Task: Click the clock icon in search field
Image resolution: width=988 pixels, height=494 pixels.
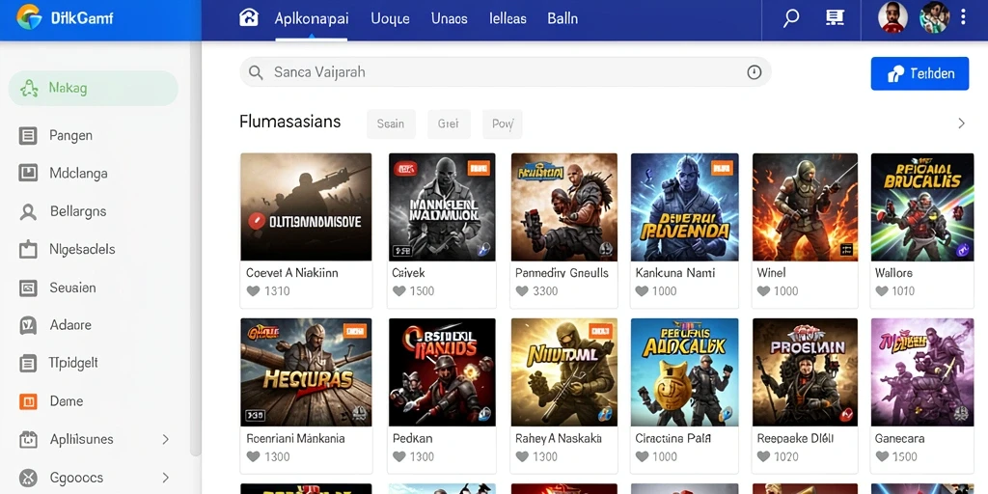Action: pyautogui.click(x=755, y=72)
